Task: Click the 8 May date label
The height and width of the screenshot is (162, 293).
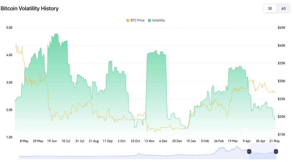Action: tap(24, 141)
